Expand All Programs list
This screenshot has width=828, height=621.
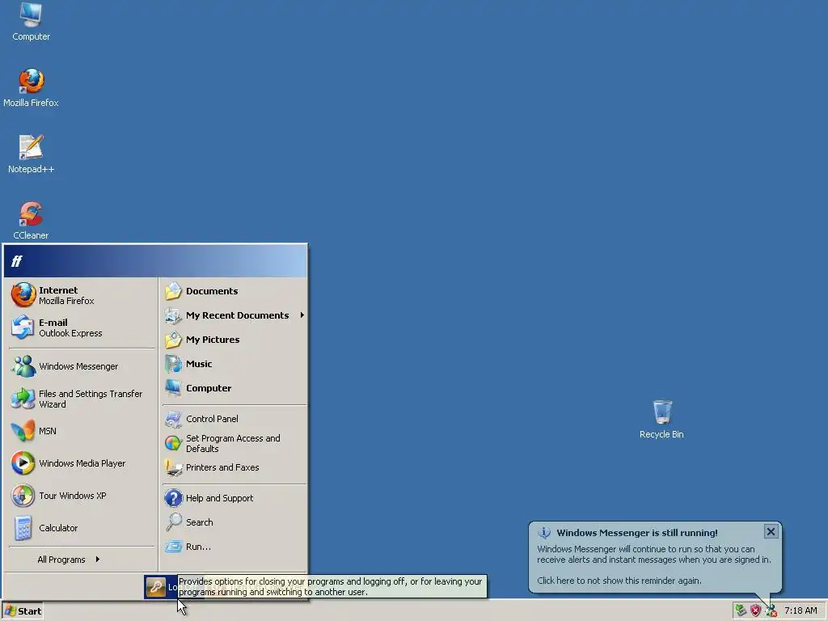pos(68,560)
